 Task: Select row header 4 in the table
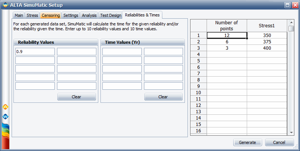(199, 54)
